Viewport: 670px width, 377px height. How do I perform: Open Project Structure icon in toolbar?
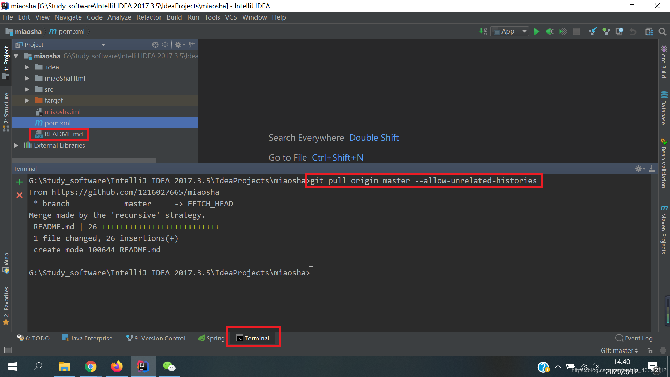tap(649, 31)
